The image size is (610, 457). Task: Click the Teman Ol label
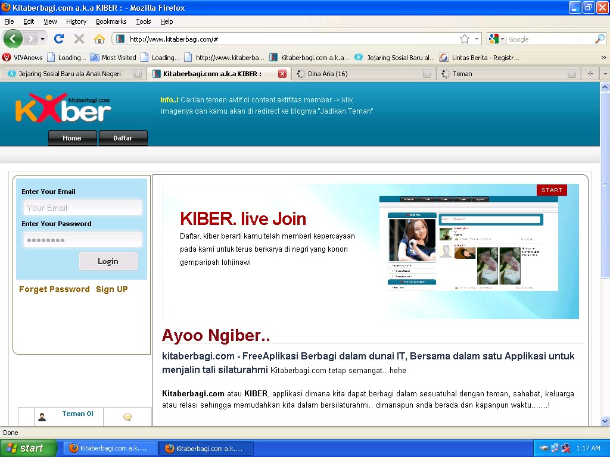[78, 414]
